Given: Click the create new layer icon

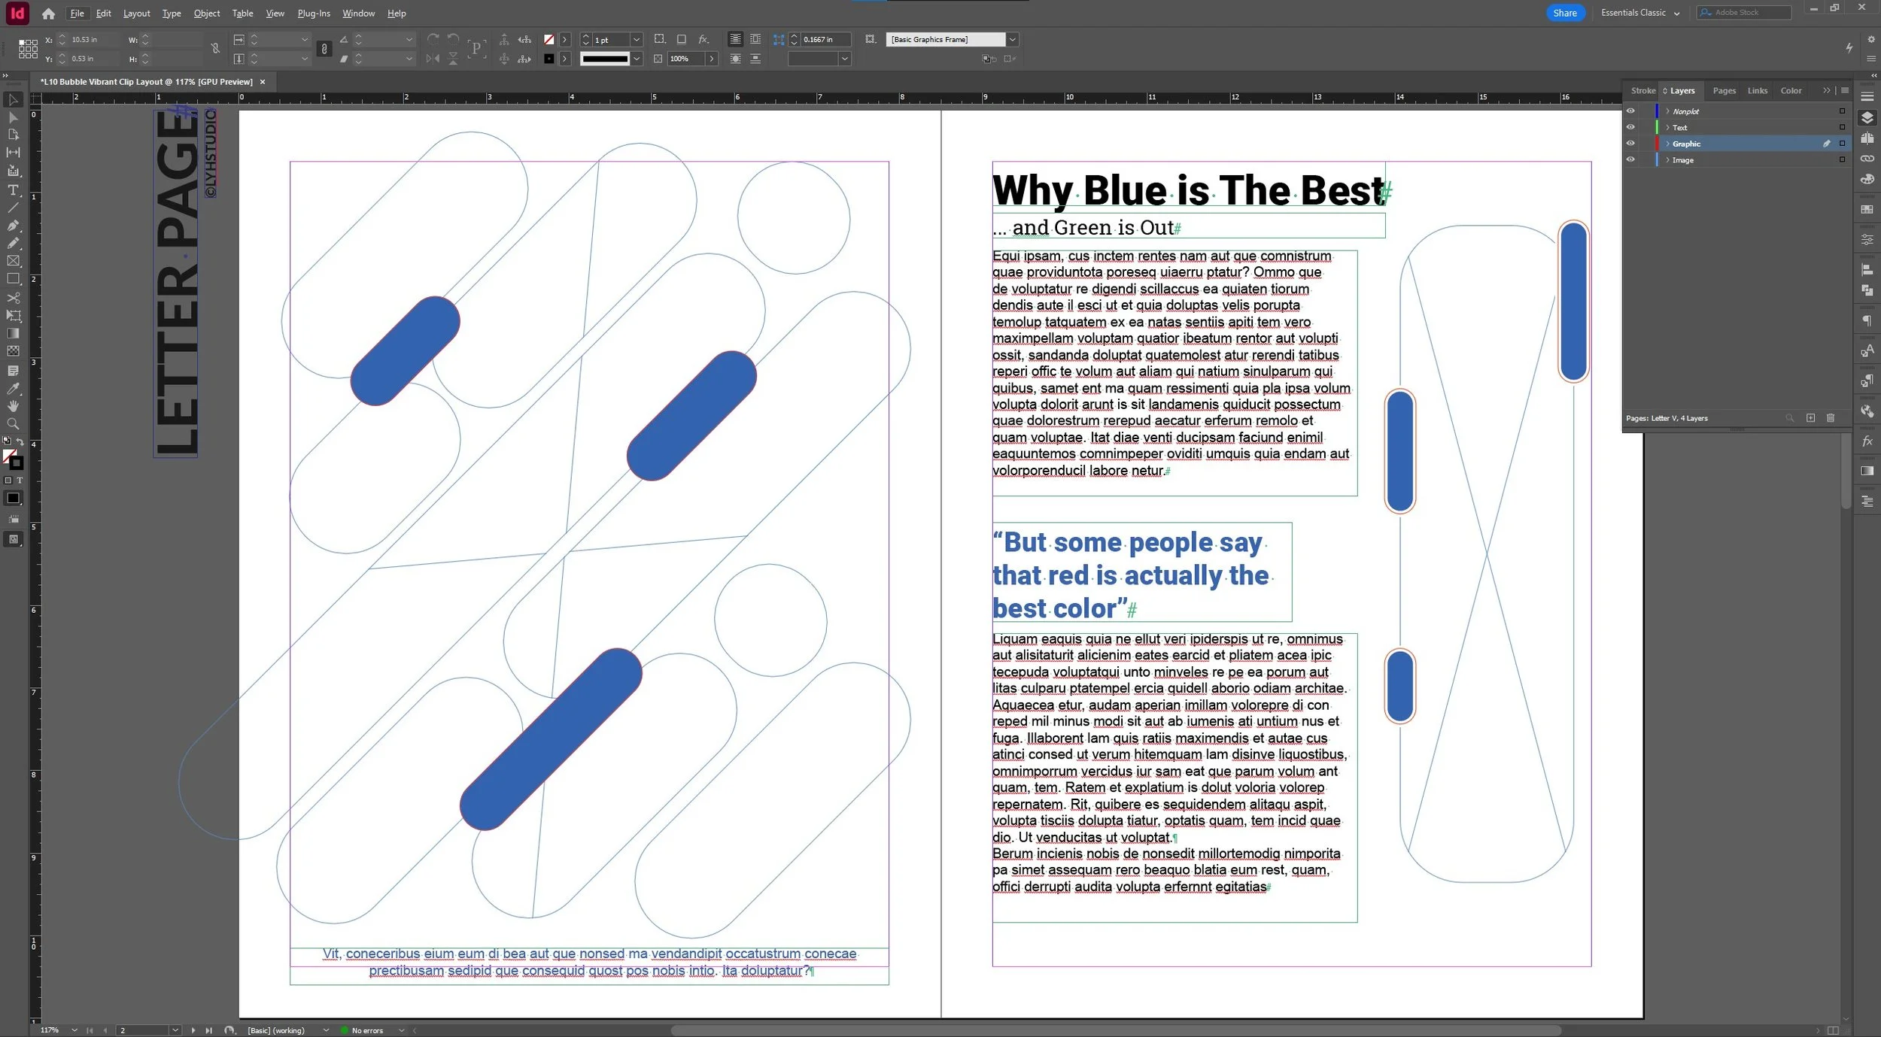Looking at the screenshot, I should (1811, 418).
